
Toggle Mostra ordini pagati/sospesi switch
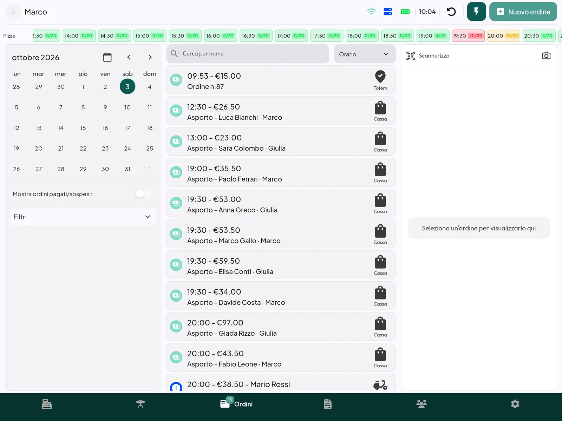point(144,194)
